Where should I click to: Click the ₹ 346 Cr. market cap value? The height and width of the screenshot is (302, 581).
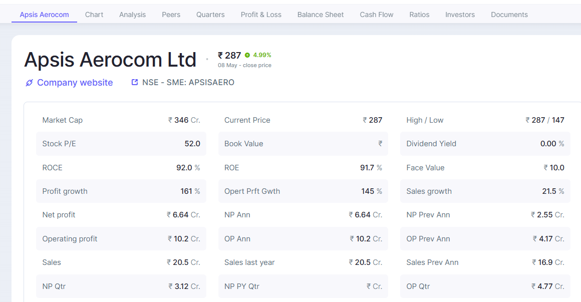click(x=184, y=120)
